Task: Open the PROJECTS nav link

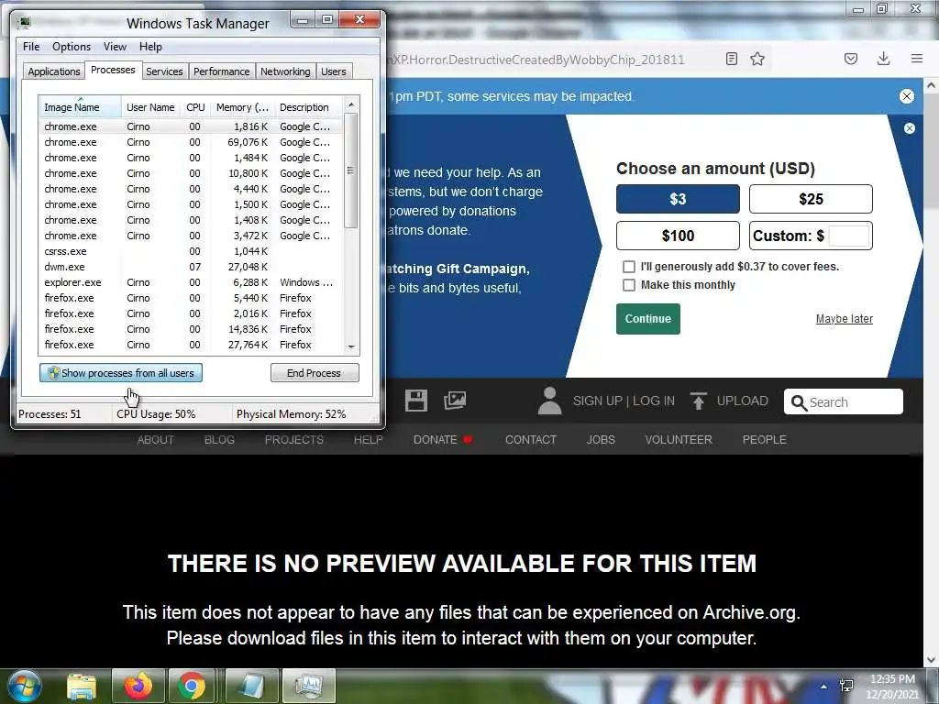Action: [294, 439]
